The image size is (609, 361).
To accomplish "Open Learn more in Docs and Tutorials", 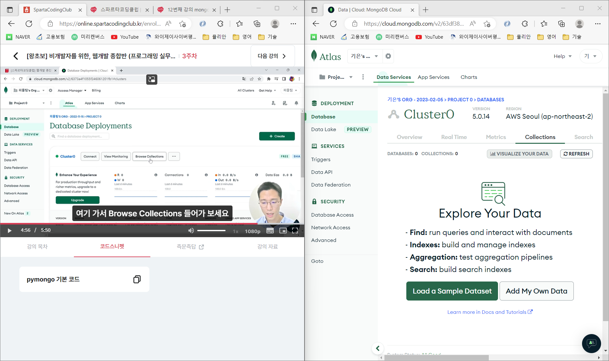I will point(490,312).
